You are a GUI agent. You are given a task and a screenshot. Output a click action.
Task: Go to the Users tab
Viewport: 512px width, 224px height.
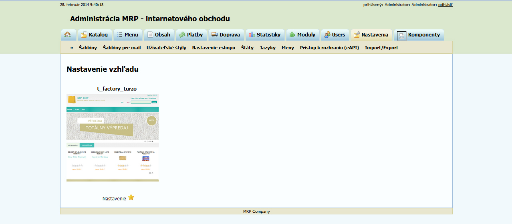[x=335, y=35]
